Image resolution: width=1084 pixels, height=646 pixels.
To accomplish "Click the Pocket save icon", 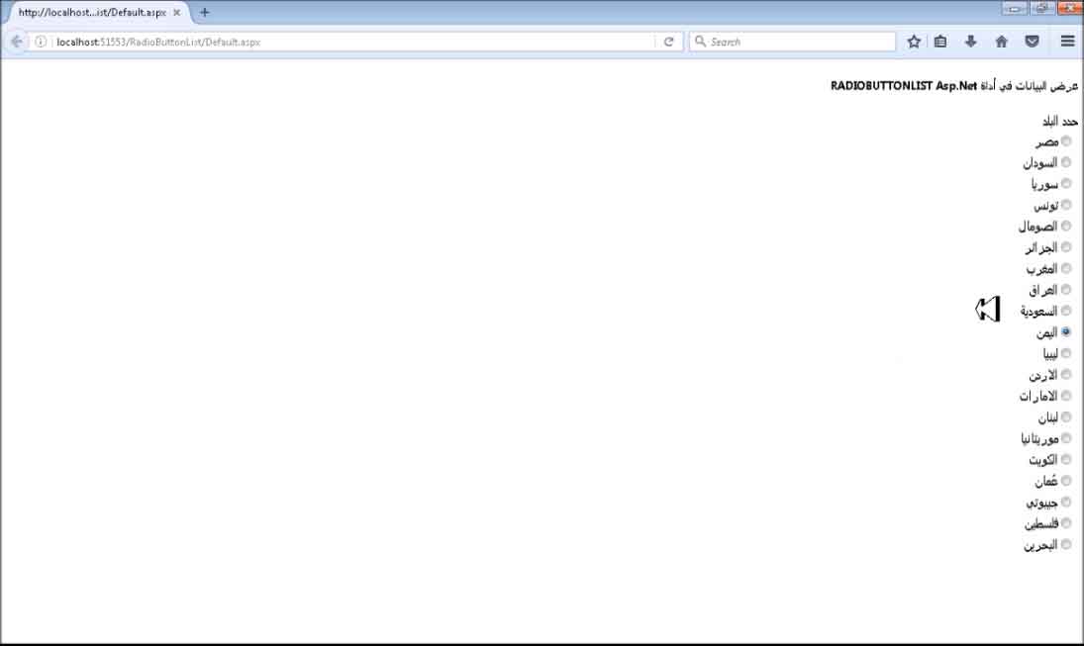I will tap(1032, 42).
